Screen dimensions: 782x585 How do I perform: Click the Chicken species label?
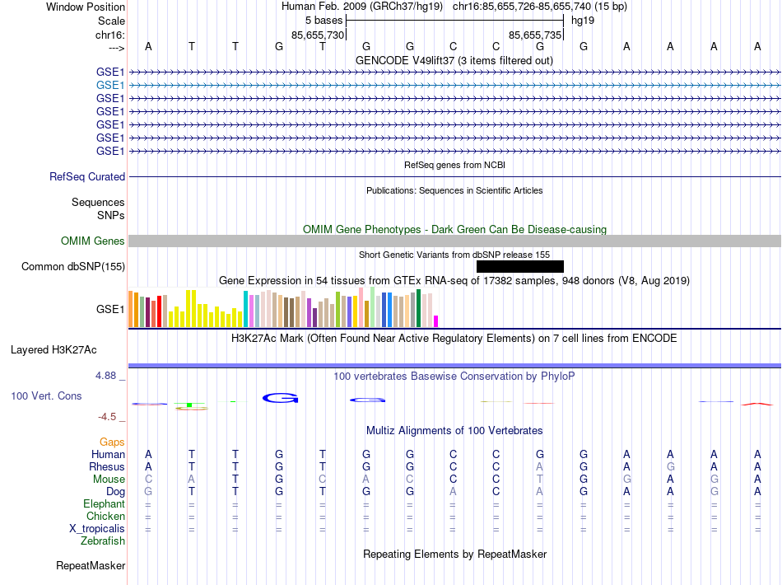[x=105, y=516]
